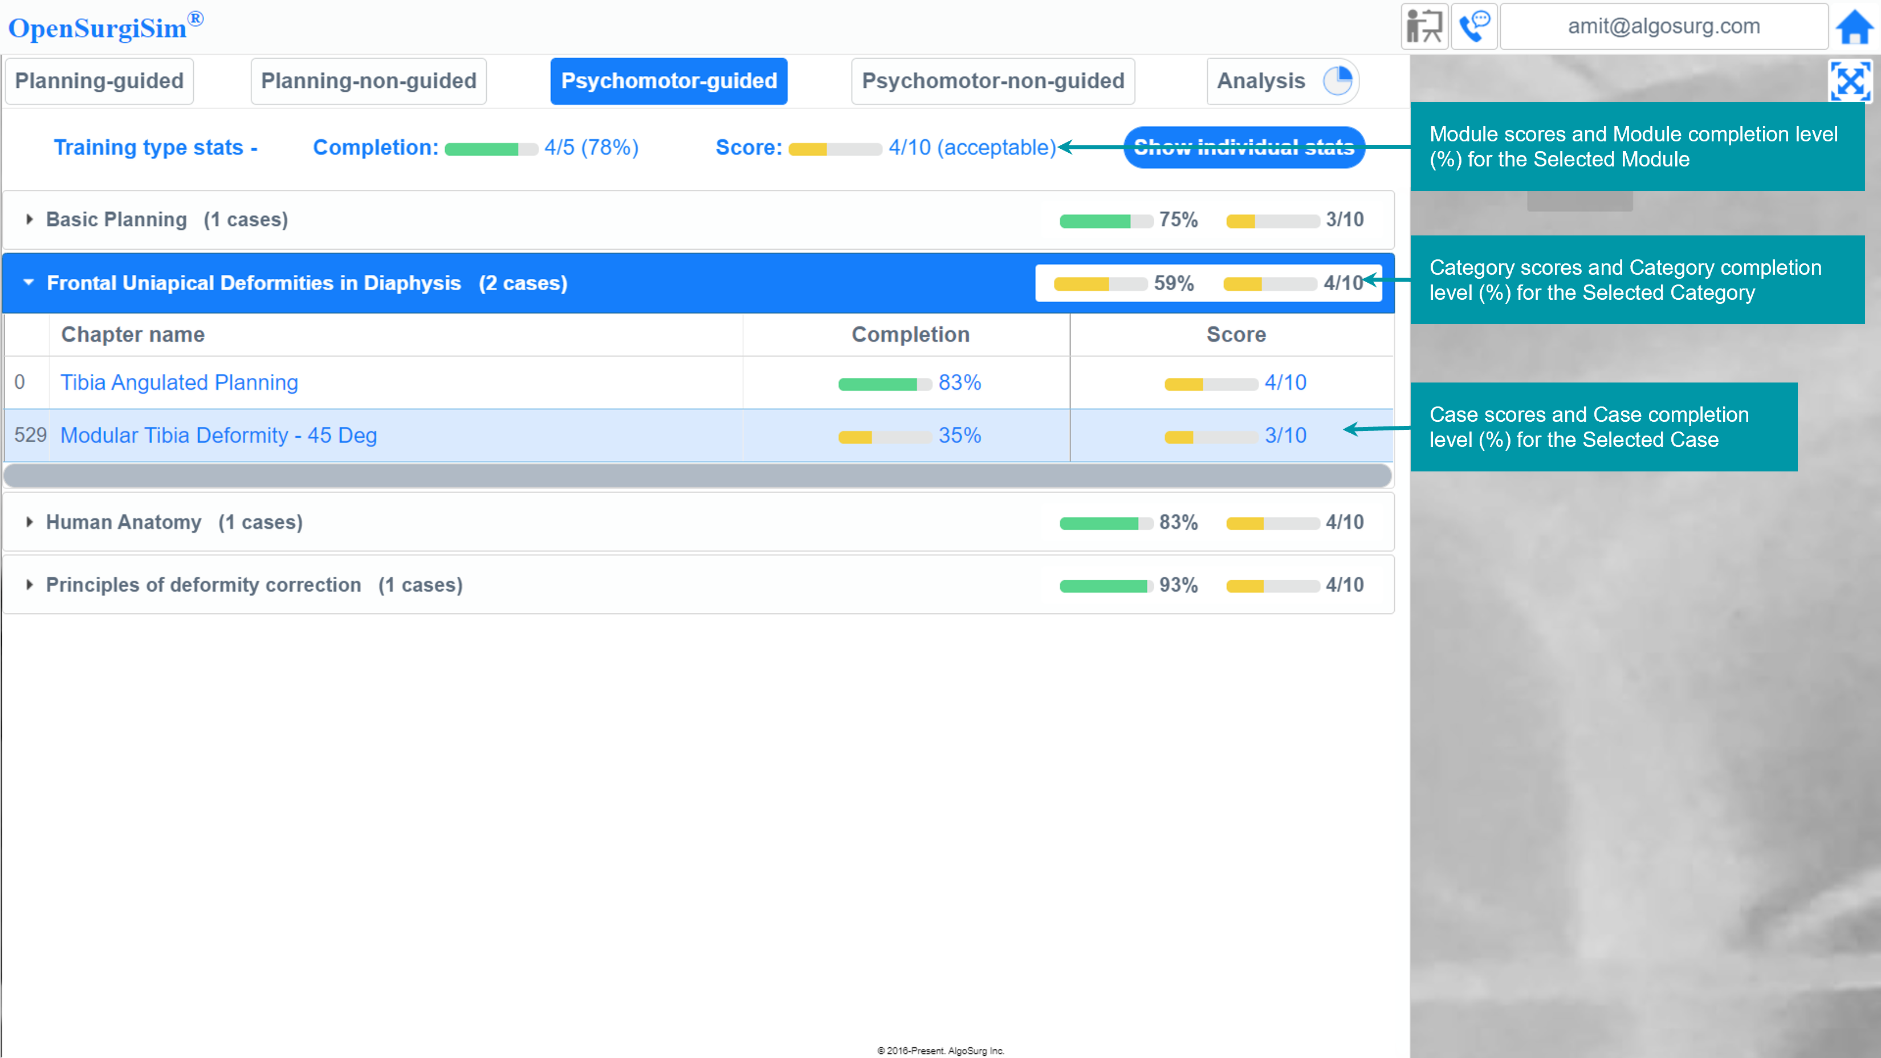Open Modular Tibia Deformity - 45 Deg
This screenshot has width=1881, height=1058.
pos(218,435)
